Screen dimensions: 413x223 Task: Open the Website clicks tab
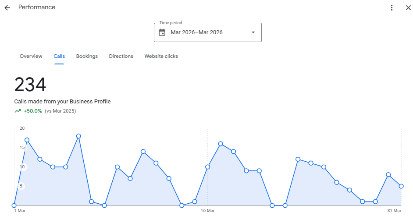tap(161, 56)
